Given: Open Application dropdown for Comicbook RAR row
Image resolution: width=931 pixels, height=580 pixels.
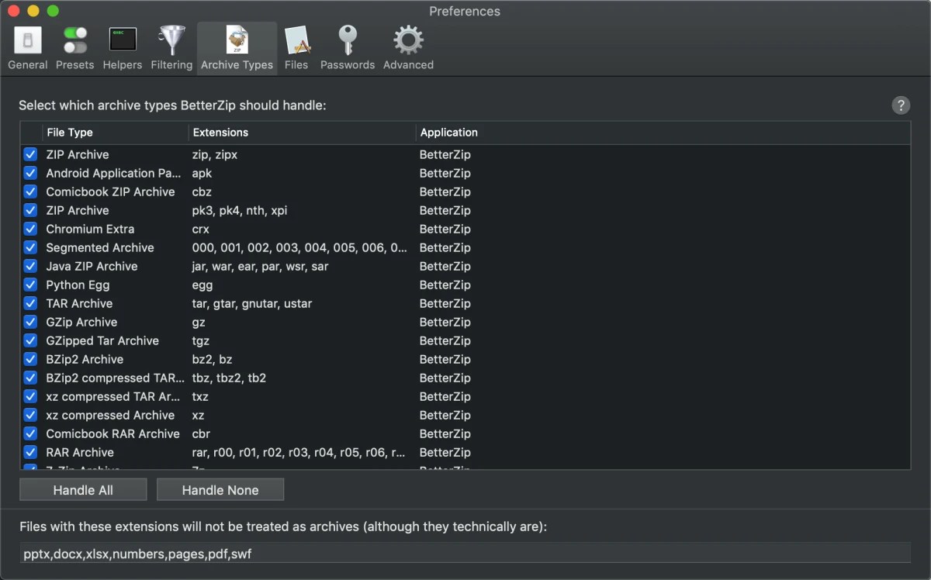Looking at the screenshot, I should [445, 433].
